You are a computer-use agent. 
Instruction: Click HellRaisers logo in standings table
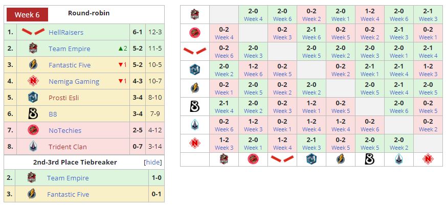coord(33,32)
